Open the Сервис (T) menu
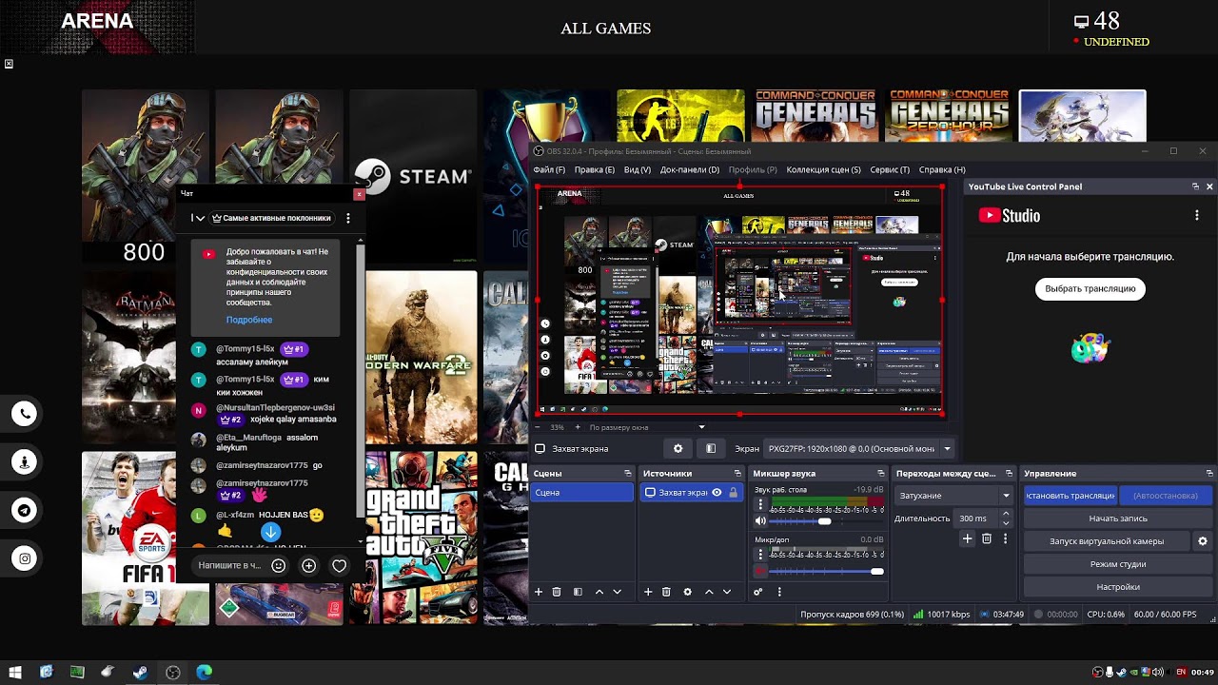The image size is (1218, 685). pyautogui.click(x=890, y=169)
